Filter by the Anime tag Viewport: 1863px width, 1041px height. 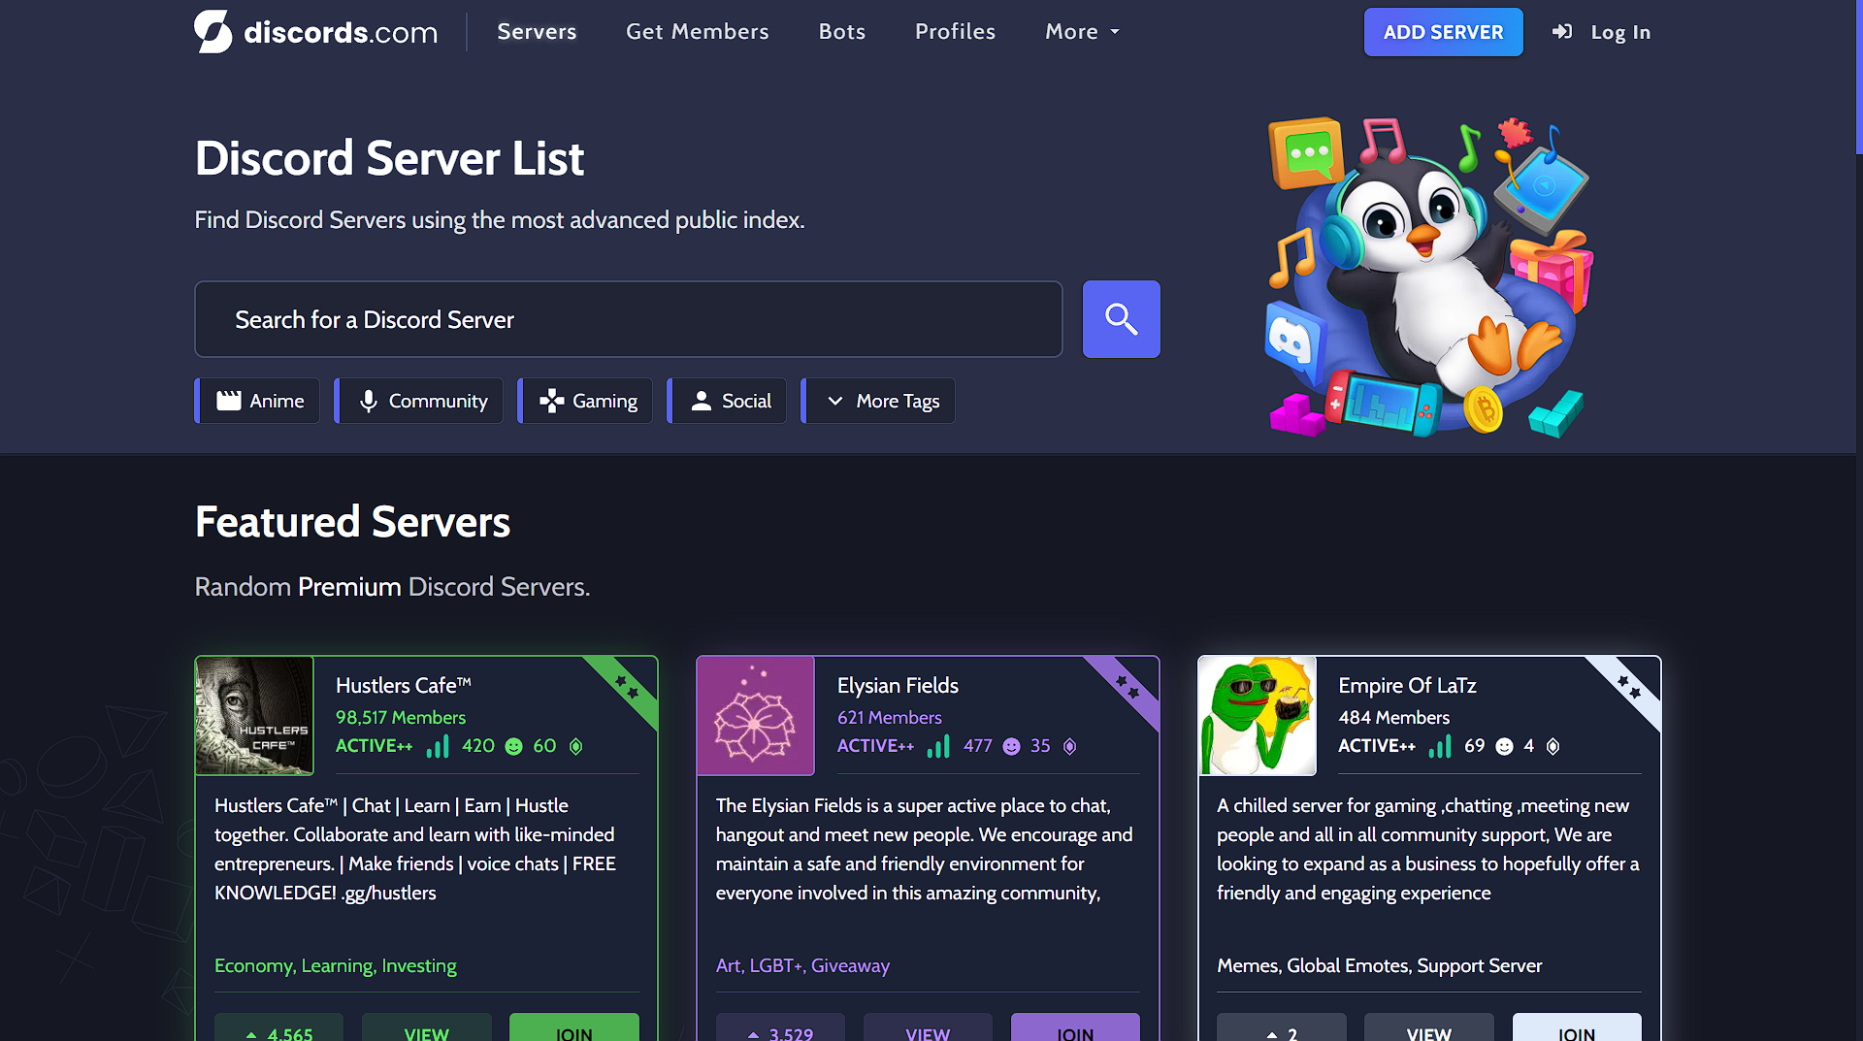pyautogui.click(x=257, y=401)
